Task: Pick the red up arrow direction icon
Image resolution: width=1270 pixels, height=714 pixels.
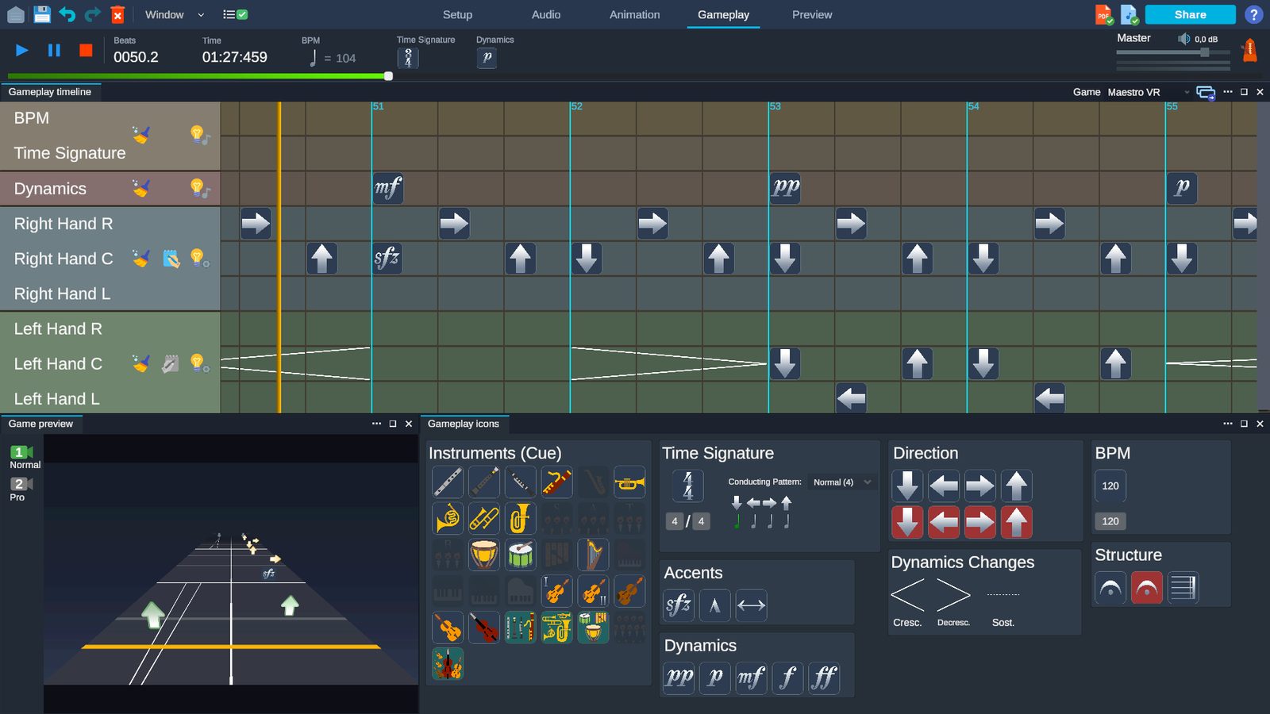Action: click(x=1016, y=522)
